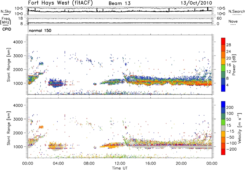The height and width of the screenshot is (170, 245).
Task: Click the '16:00' time axis label
Action: point(150,164)
